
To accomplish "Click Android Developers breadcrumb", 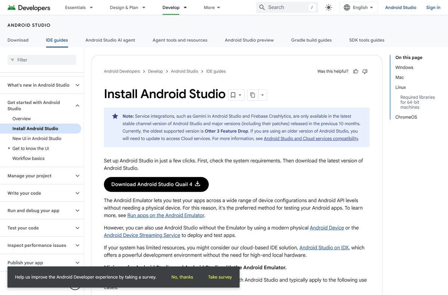I will (x=122, y=71).
